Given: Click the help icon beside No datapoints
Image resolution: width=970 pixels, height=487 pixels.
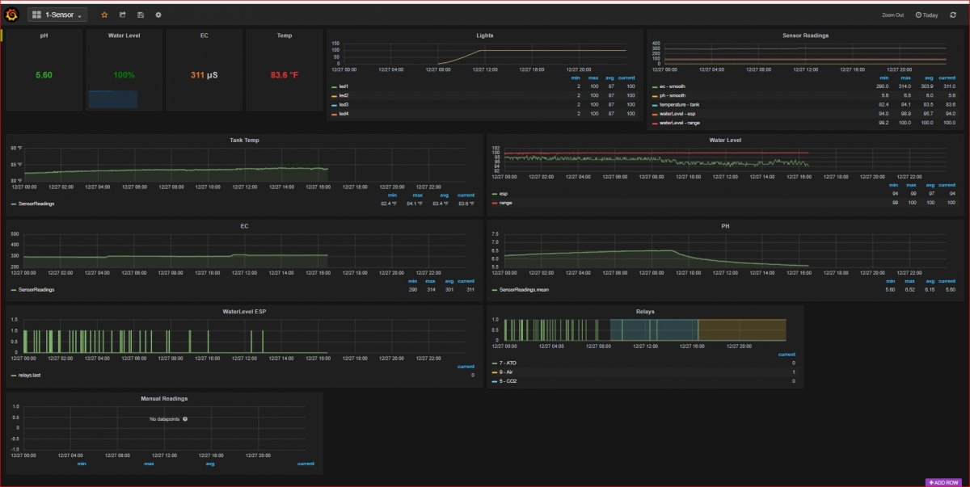Looking at the screenshot, I should pos(185,419).
